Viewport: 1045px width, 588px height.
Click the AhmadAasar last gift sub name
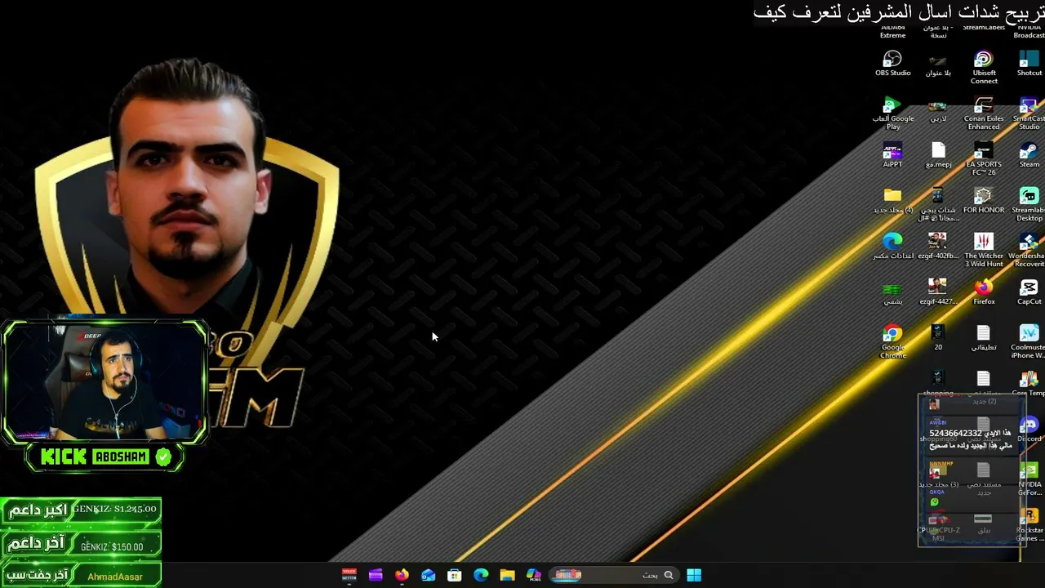tap(115, 577)
